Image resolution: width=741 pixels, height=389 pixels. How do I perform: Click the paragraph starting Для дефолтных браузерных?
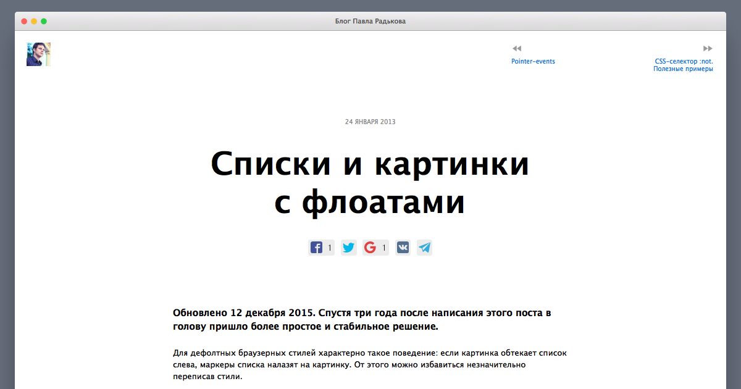click(x=369, y=364)
